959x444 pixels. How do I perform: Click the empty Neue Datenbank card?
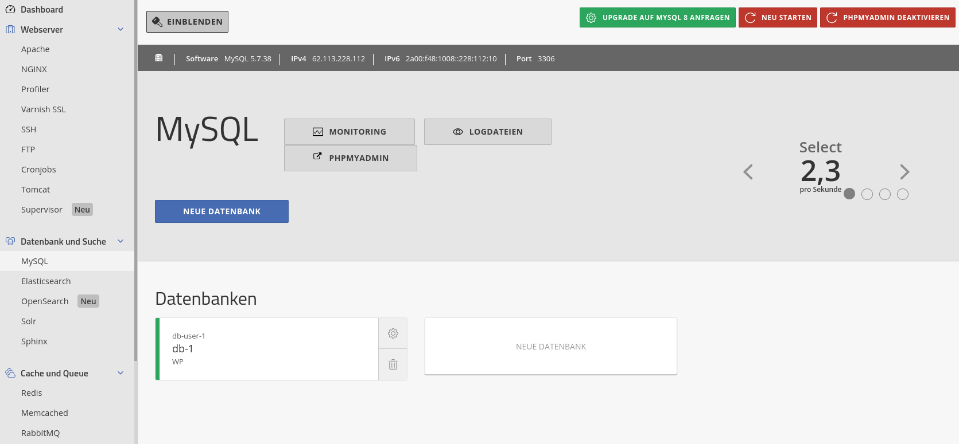pos(551,347)
